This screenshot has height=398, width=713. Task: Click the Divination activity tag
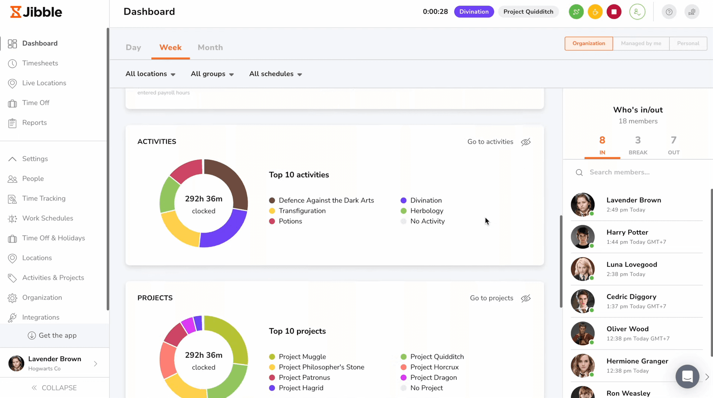pos(474,12)
